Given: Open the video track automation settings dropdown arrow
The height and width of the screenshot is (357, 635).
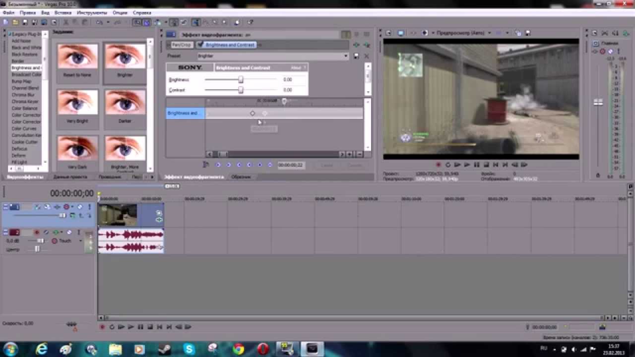Looking at the screenshot, I should click(x=72, y=207).
